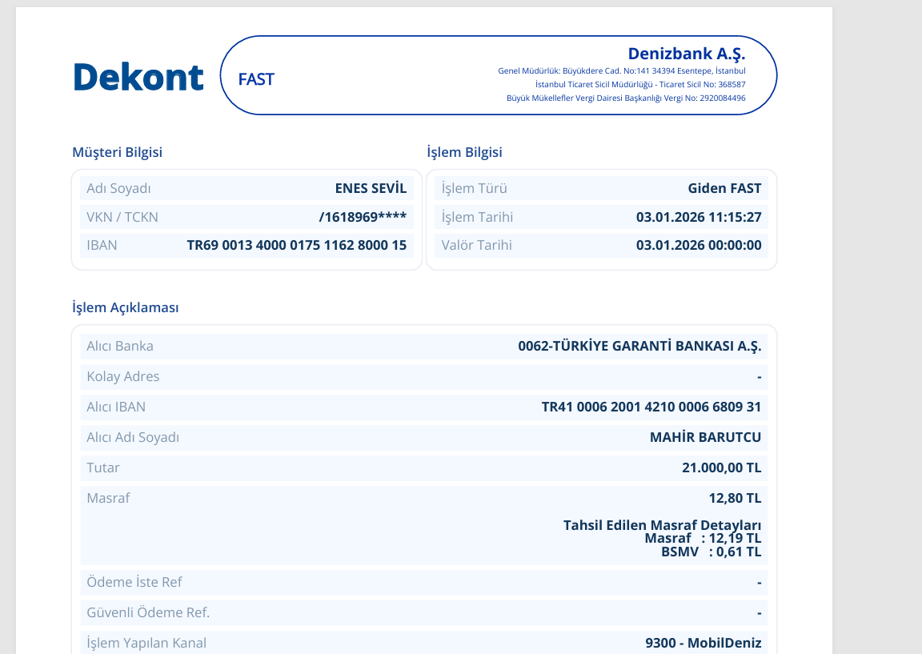This screenshot has width=922, height=654.
Task: Select the masked TCKN /1618969****
Action: click(x=363, y=217)
